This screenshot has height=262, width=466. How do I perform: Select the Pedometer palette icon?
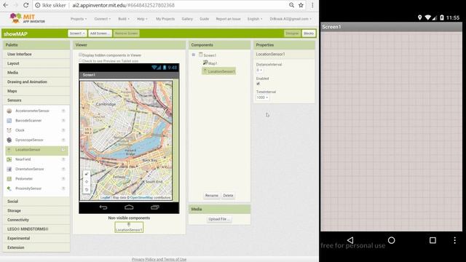[x=9, y=179]
